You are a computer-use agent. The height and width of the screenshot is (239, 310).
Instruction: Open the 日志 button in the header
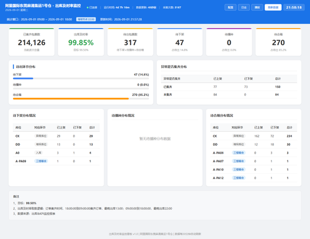point(244,7)
